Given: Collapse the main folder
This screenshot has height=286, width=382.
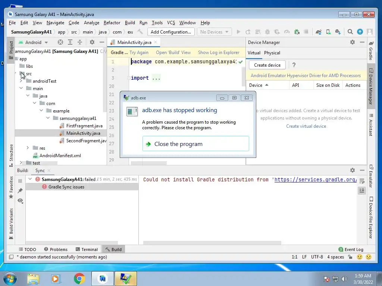Looking at the screenshot, I should click(x=21, y=88).
